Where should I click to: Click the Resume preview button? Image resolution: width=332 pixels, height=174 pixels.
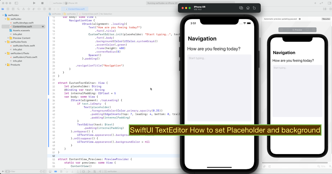coord(326,19)
